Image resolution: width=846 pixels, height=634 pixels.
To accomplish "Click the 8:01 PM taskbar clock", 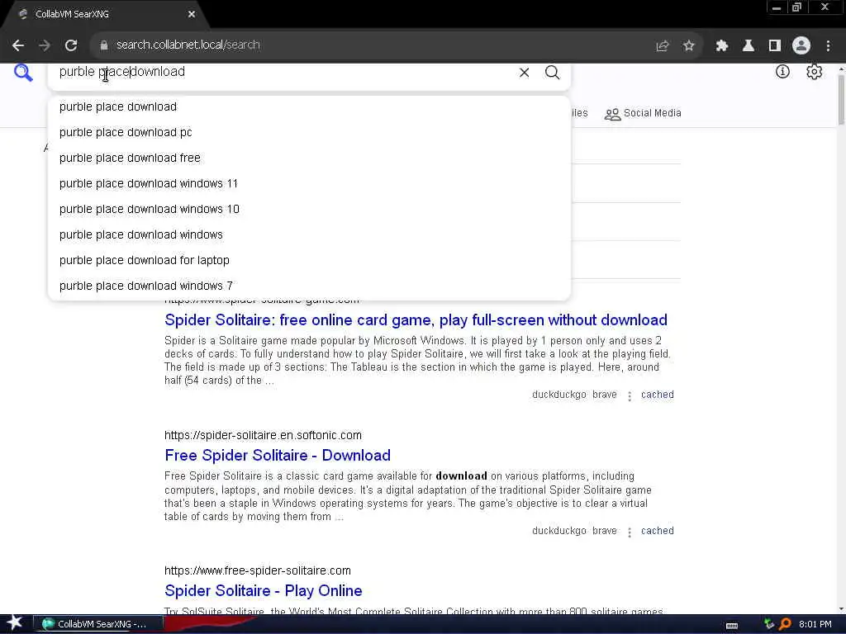I will pos(815,624).
